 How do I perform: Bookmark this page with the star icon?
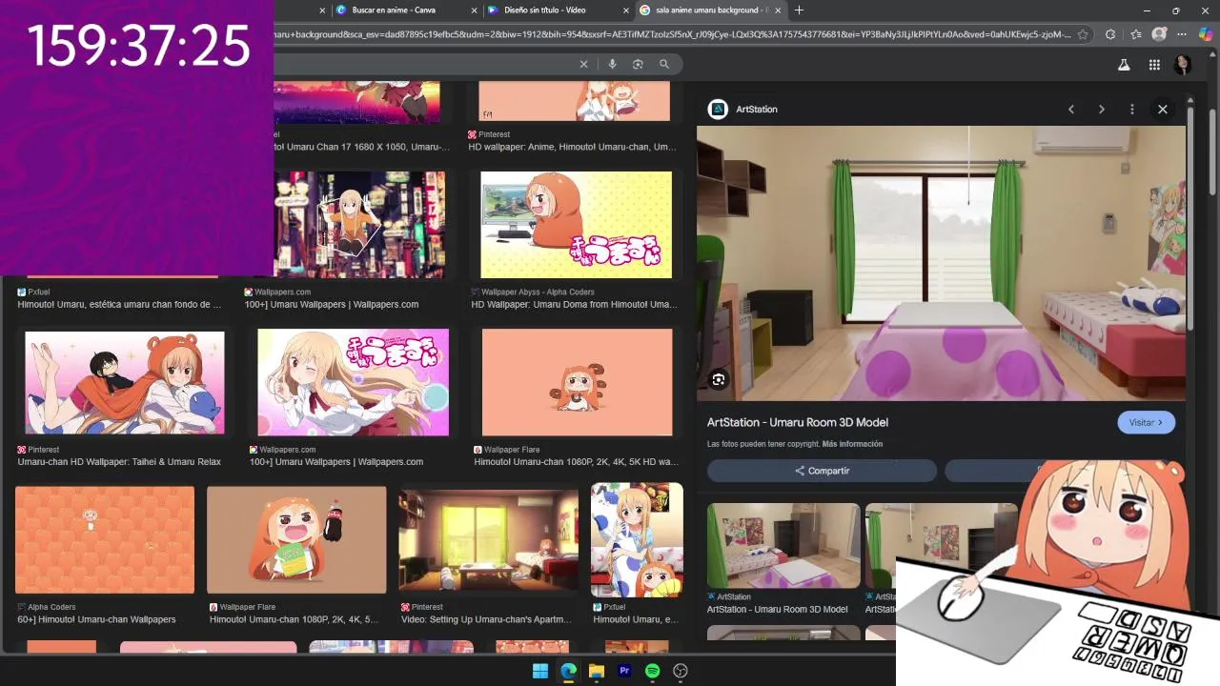click(1083, 34)
